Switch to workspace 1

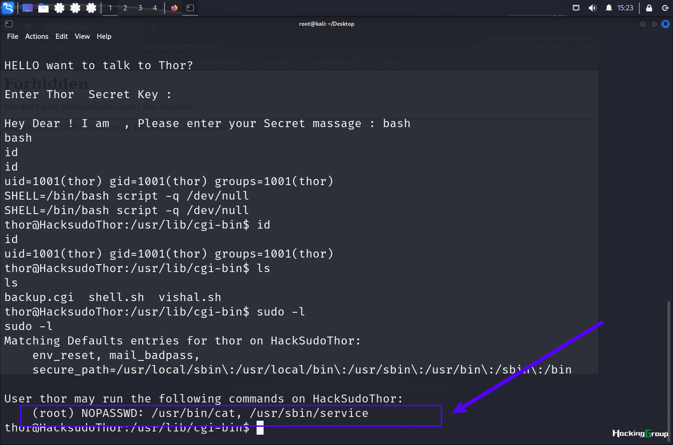(110, 8)
